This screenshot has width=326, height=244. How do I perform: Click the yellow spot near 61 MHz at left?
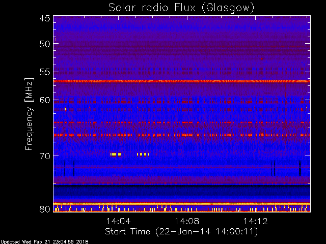pos(66,108)
